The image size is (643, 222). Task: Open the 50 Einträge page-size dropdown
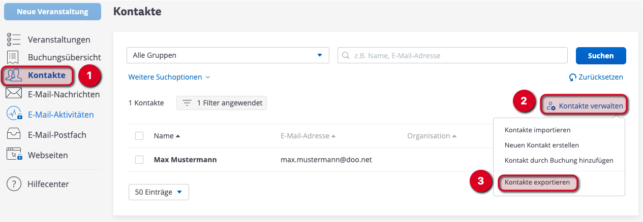point(159,192)
